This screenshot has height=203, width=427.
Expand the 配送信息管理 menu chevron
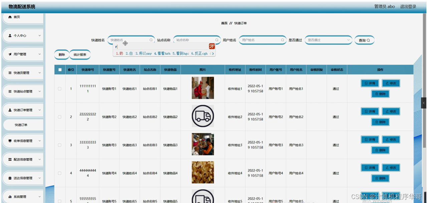point(39,160)
